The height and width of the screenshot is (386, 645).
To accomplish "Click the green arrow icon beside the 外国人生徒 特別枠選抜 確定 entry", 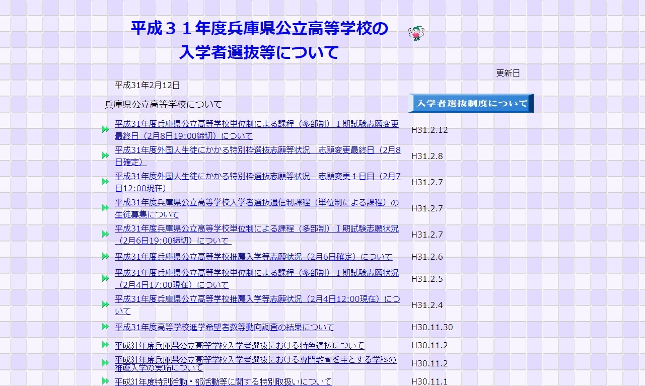I will [x=105, y=156].
